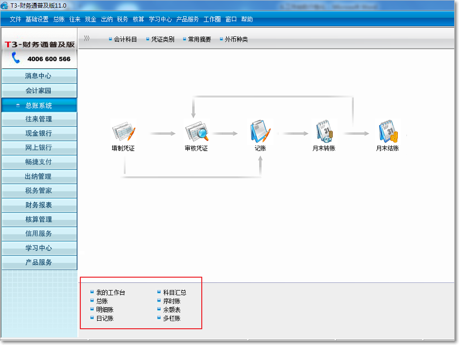Launch the 月末转账 month-end transfer icon
This screenshot has width=459, height=345.
324,132
